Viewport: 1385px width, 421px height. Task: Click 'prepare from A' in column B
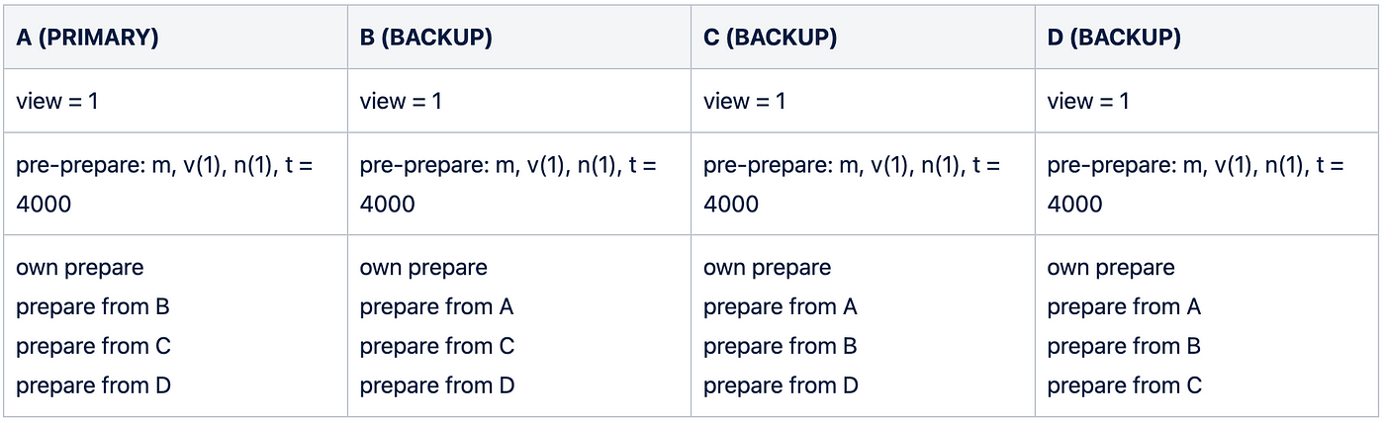436,307
